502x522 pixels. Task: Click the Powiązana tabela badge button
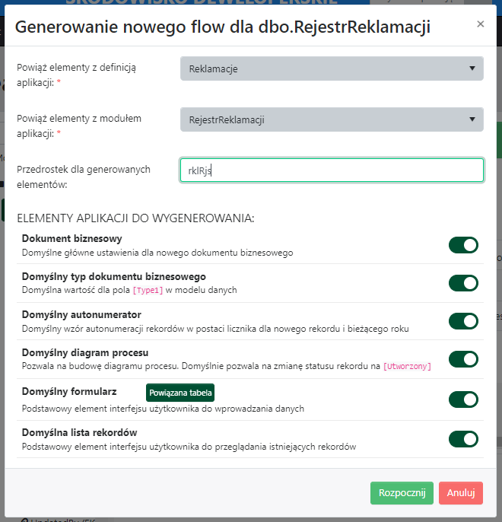click(180, 393)
